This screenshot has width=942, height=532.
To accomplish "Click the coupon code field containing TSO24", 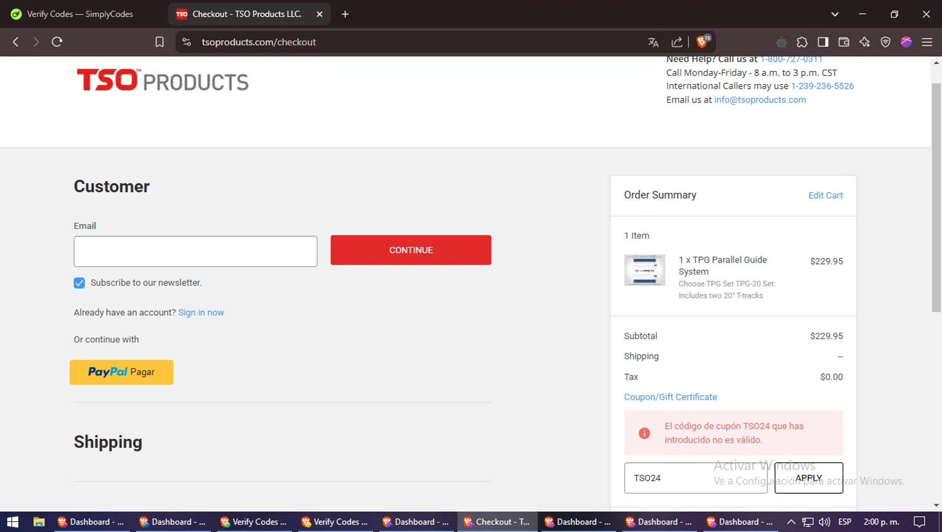I will click(x=696, y=478).
